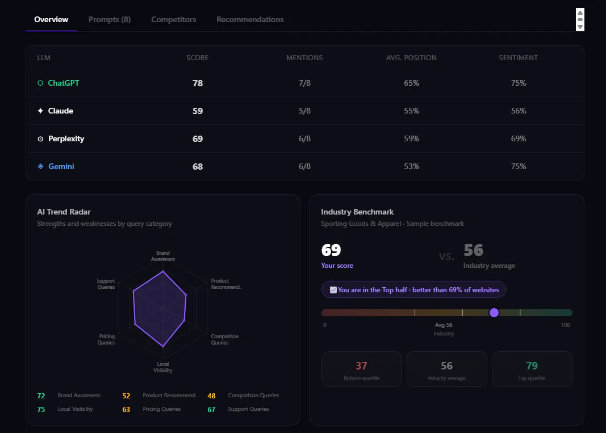
Task: Click the 63 Pricing Queries legend score
Action: pyautogui.click(x=126, y=409)
